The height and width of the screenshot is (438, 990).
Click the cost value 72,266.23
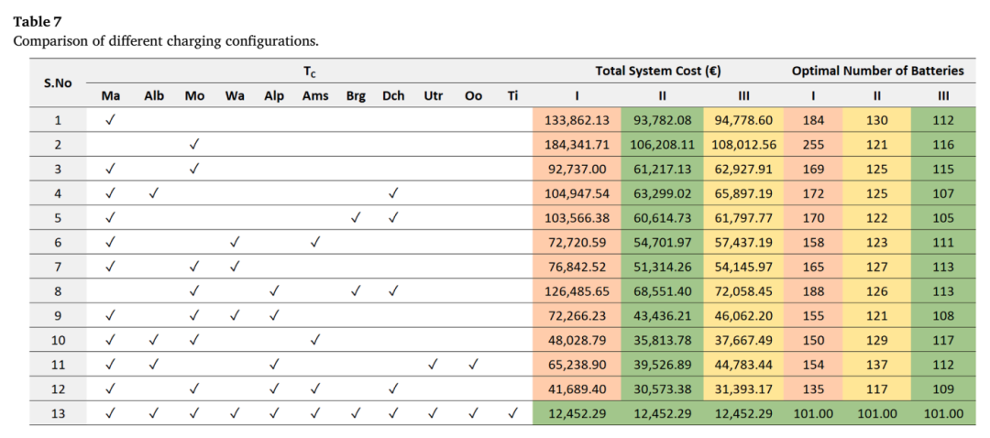577,315
